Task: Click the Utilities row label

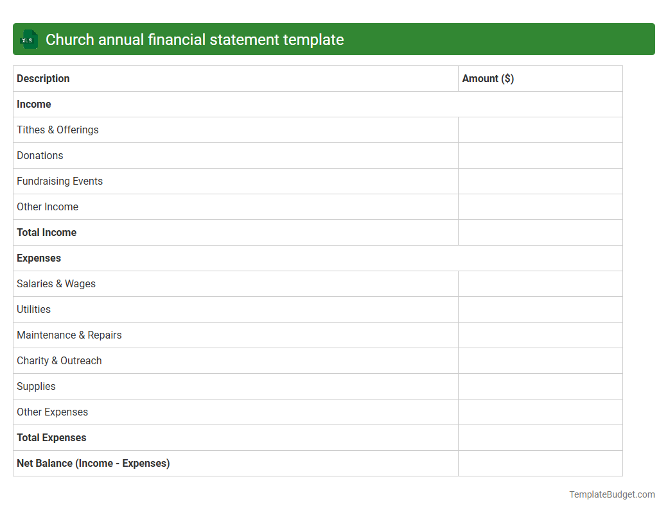Action: point(33,309)
